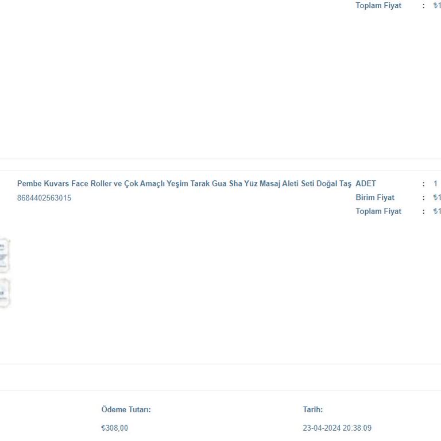The image size is (441, 441).
Task: Click the Birim Fiyat label
Action: click(x=375, y=198)
